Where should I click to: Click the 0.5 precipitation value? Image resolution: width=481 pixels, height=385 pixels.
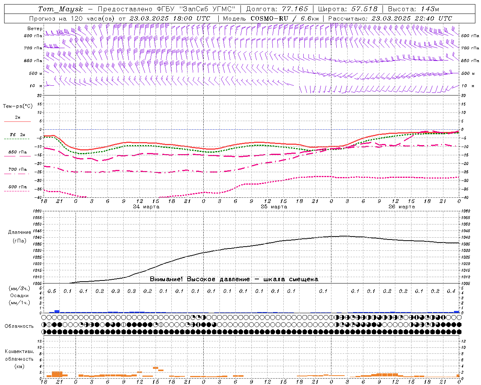click(51, 291)
